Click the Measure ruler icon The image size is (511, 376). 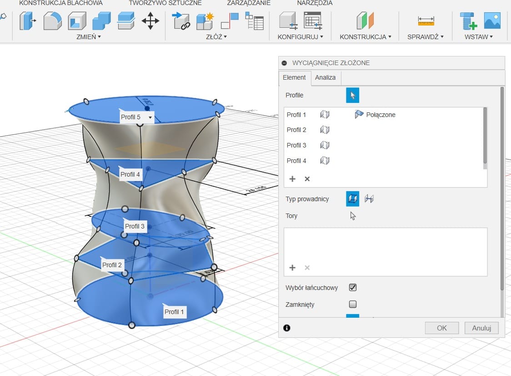pos(426,21)
